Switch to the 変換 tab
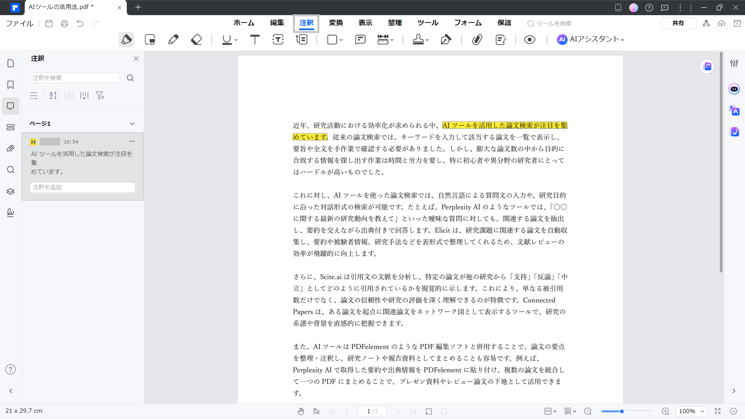The width and height of the screenshot is (745, 419). click(x=336, y=23)
